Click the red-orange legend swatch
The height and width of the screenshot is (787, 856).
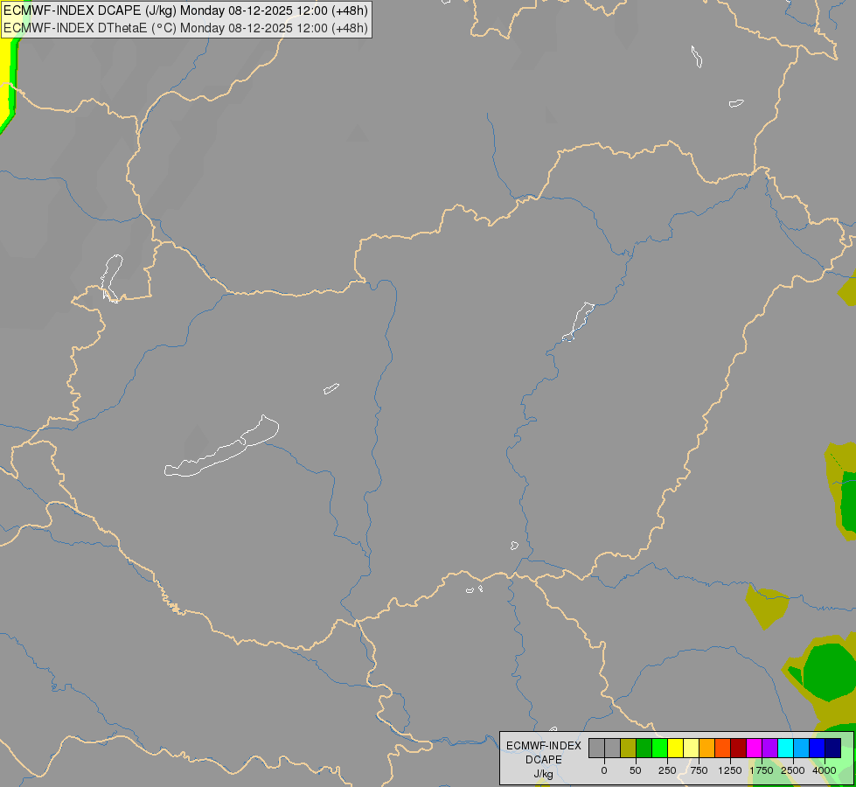[723, 749]
